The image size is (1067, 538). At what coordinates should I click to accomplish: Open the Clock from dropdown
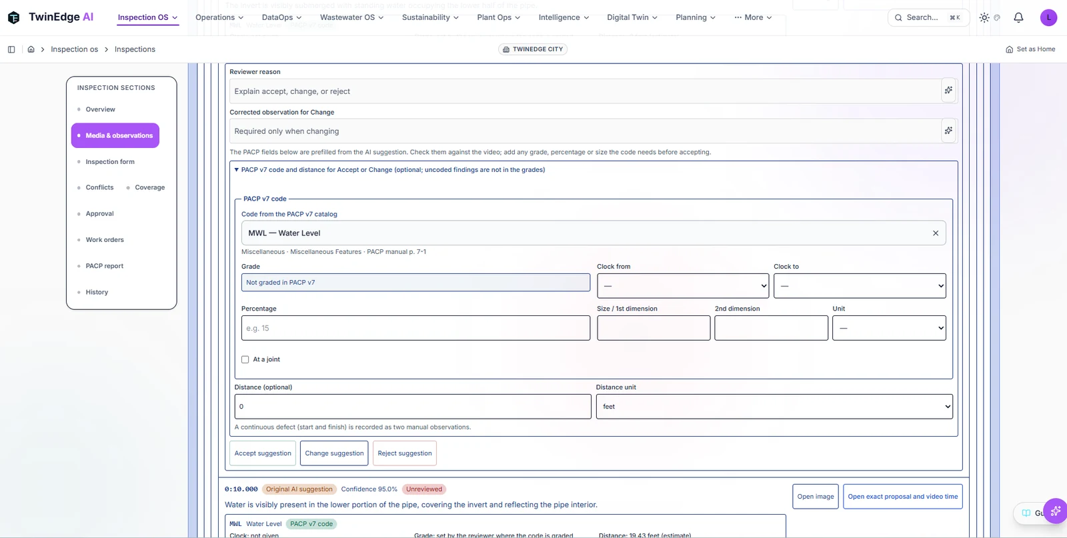(x=683, y=286)
